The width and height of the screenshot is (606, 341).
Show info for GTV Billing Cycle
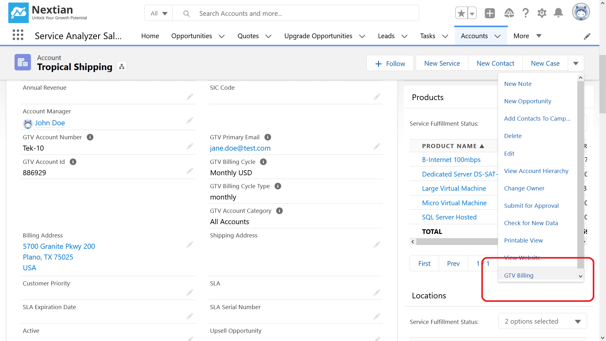coord(263,162)
